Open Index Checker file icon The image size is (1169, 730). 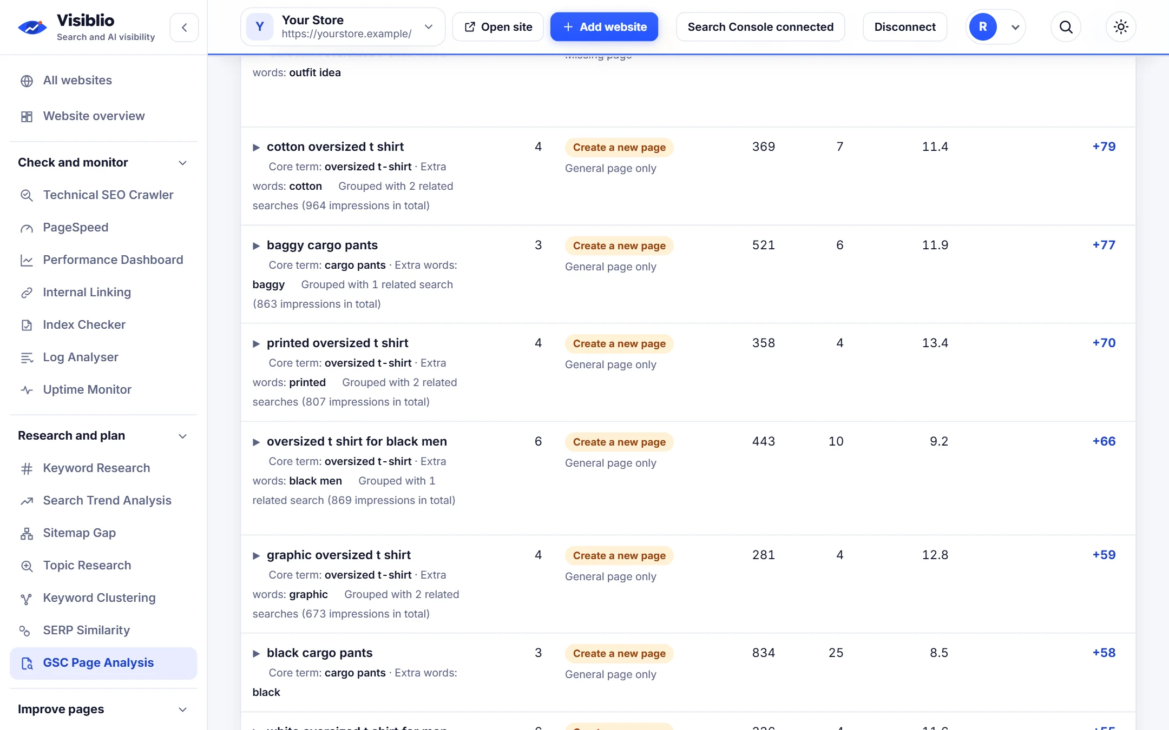coord(27,325)
